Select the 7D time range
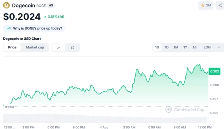Screen dimensions: 224x129 pyautogui.click(x=166, y=47)
